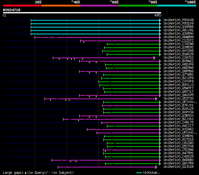
Task: Click UniRef100_C7QTN8 subject name
Action: (x=178, y=44)
